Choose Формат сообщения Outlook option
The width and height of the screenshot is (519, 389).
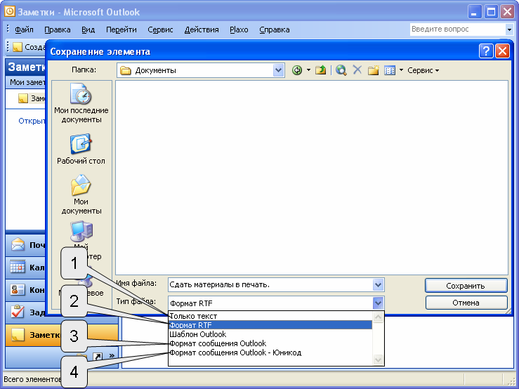[x=270, y=343]
